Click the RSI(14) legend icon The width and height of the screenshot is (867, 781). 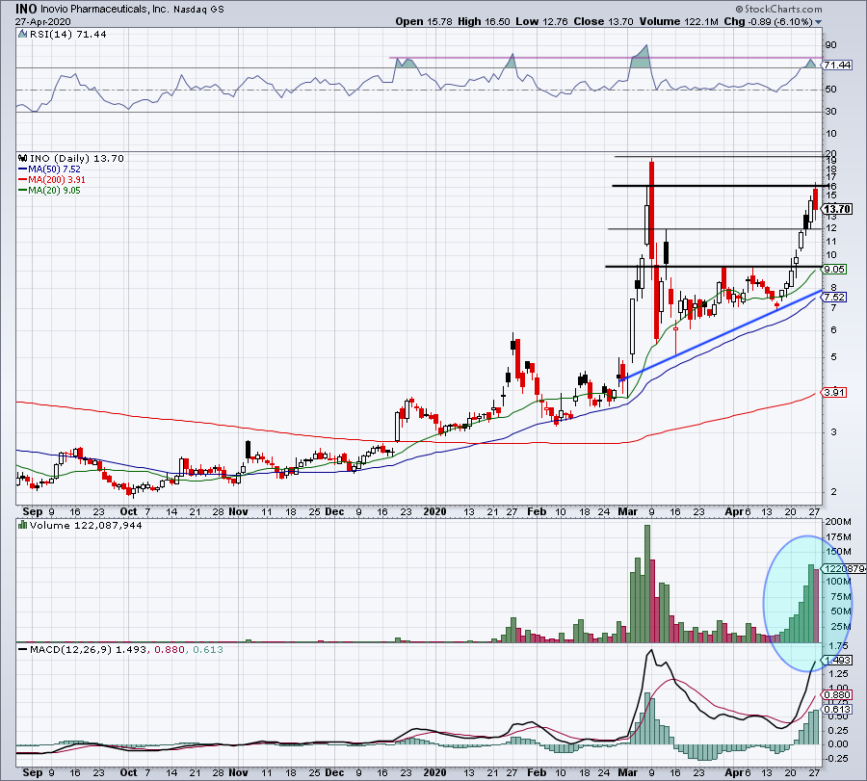(x=23, y=35)
